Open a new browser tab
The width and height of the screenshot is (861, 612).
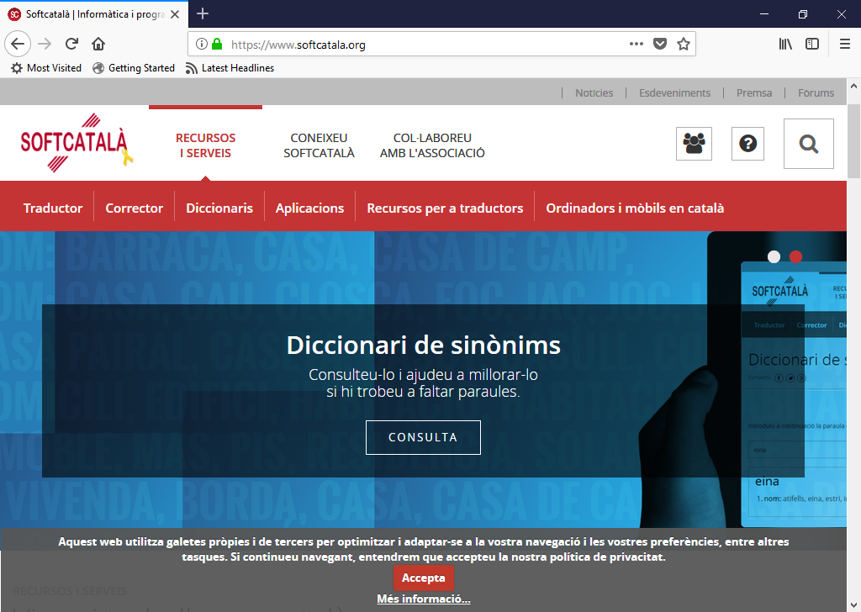pos(203,13)
